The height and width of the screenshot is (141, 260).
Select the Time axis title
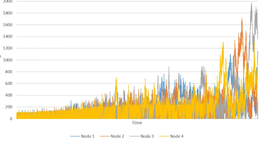[x=137, y=123]
